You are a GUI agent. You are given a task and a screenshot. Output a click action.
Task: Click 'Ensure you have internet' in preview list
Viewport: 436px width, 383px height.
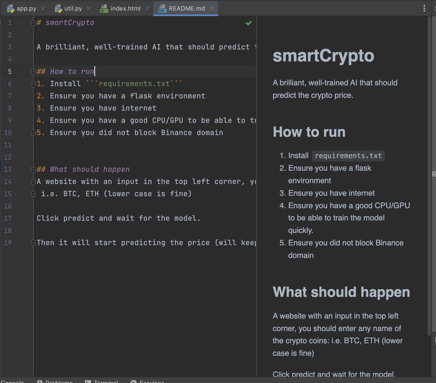click(332, 193)
